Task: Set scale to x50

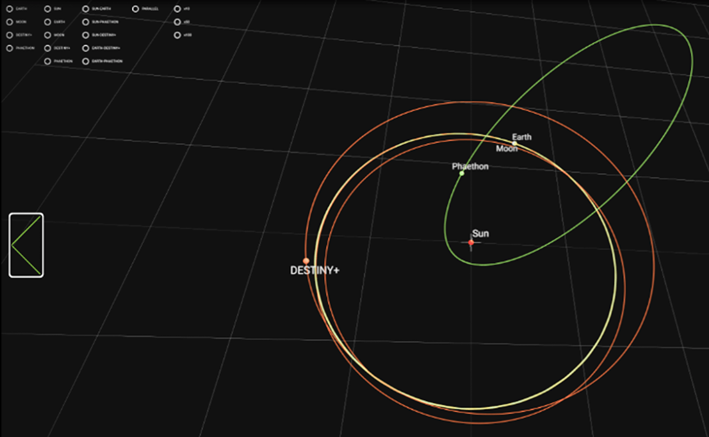Action: [x=177, y=22]
